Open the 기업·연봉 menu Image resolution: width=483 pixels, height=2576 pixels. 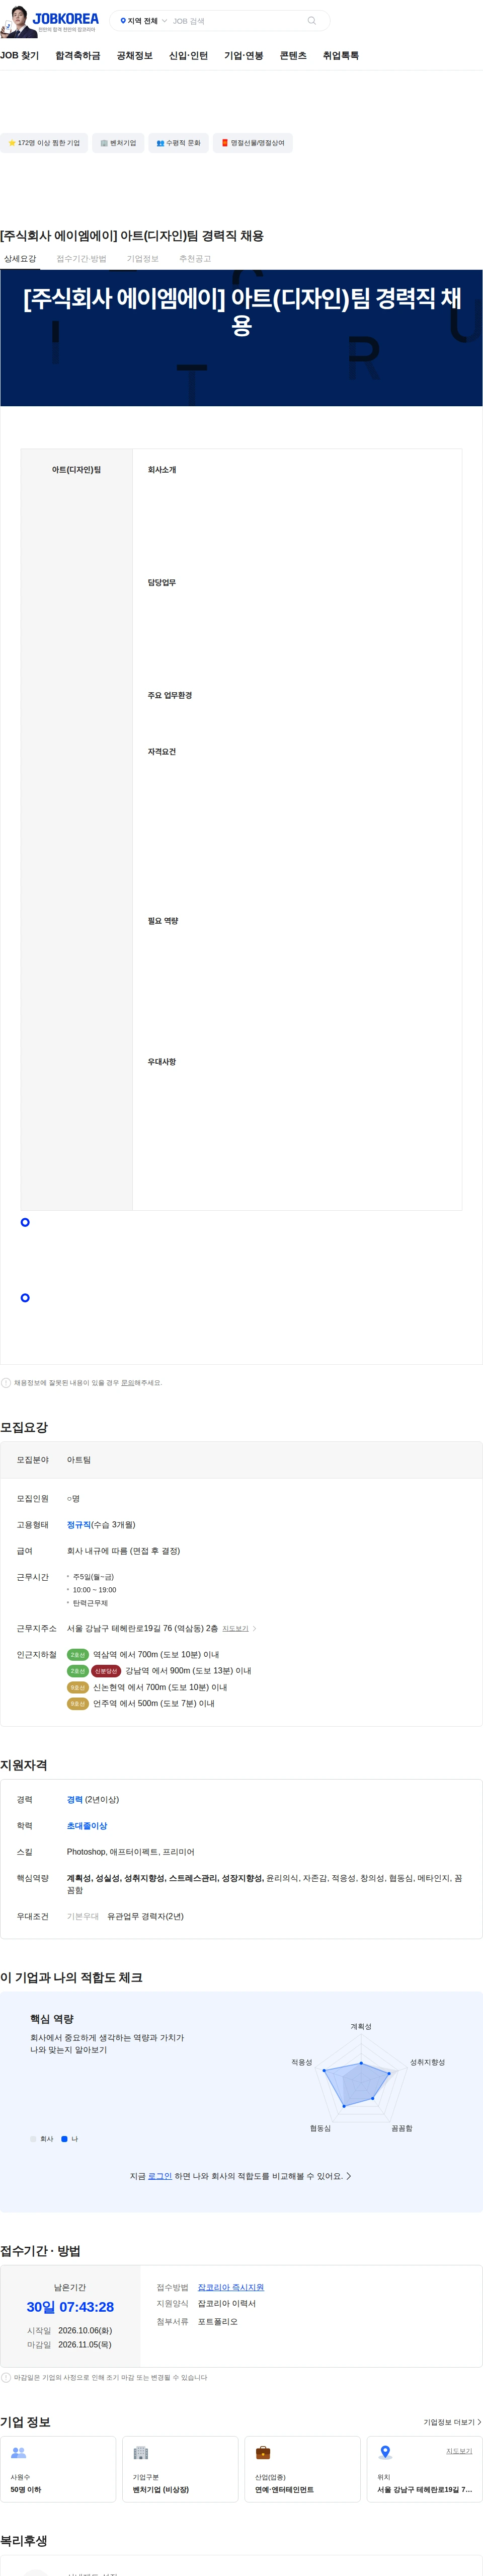(244, 56)
